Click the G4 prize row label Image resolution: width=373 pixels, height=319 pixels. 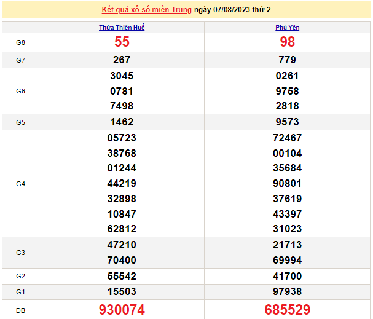click(x=20, y=184)
